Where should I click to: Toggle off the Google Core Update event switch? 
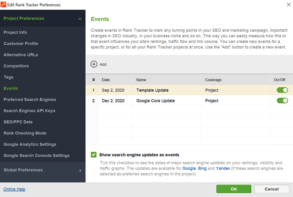point(282,101)
